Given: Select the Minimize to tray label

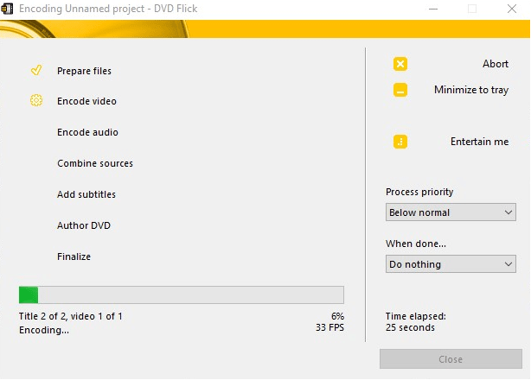Looking at the screenshot, I should (470, 90).
